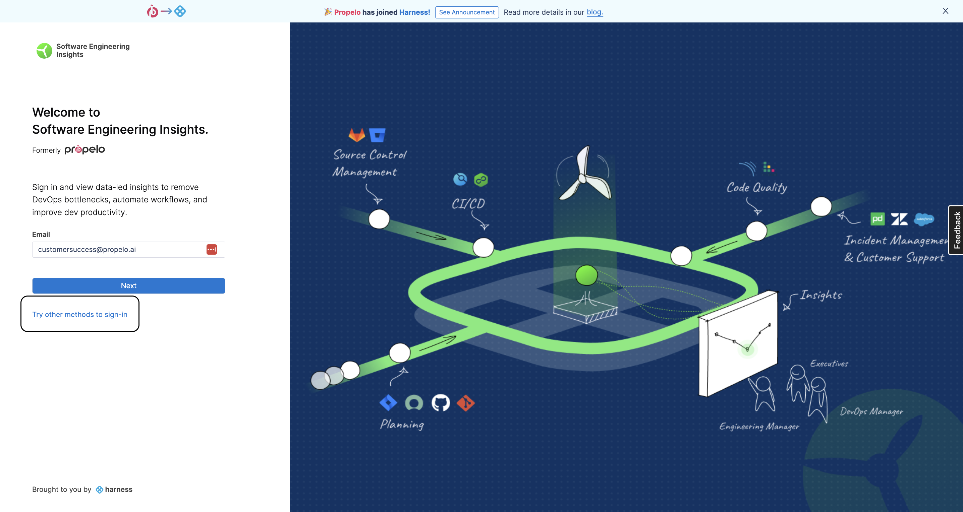The image size is (963, 512).
Task: Click the green ball under the windmill
Action: 586,275
